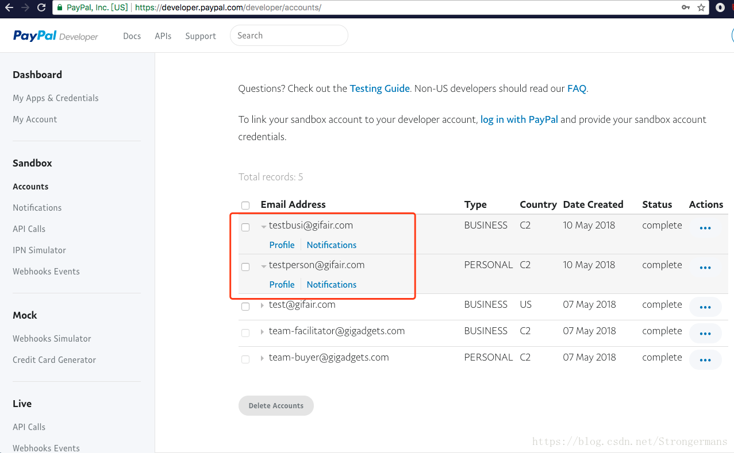Screen dimensions: 734x453
Task: Open IPN Simulator
Action: coord(39,250)
